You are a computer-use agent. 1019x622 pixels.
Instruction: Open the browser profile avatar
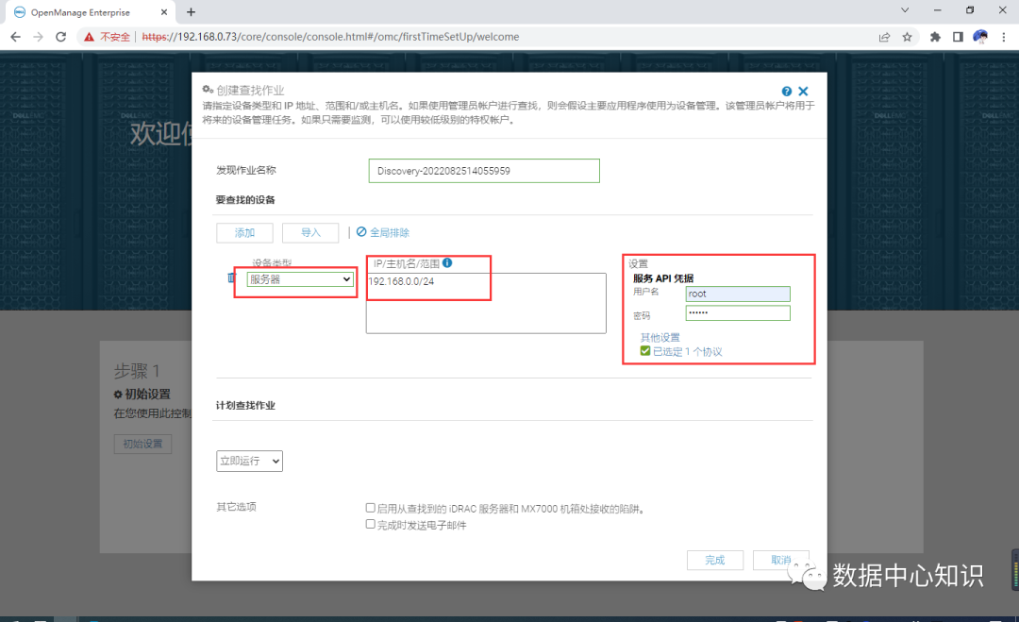tap(980, 37)
